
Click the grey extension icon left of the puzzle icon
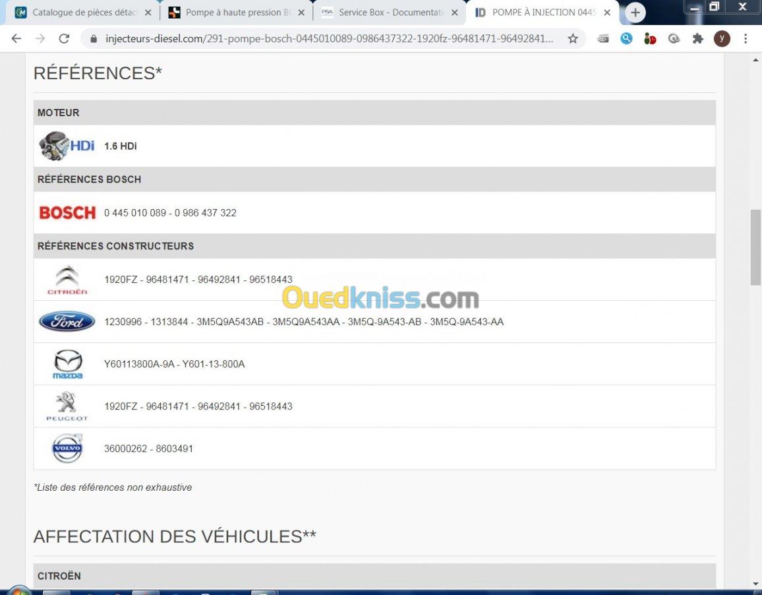pyautogui.click(x=674, y=38)
